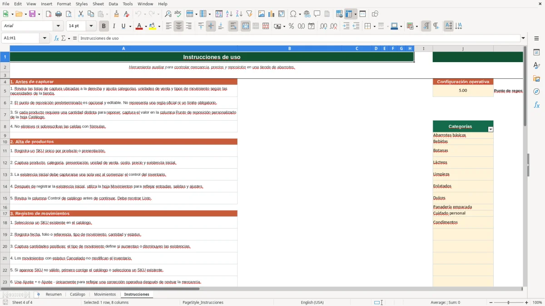The width and height of the screenshot is (545, 306).
Task: Toggle Wrap Text
Action: pyautogui.click(x=233, y=26)
